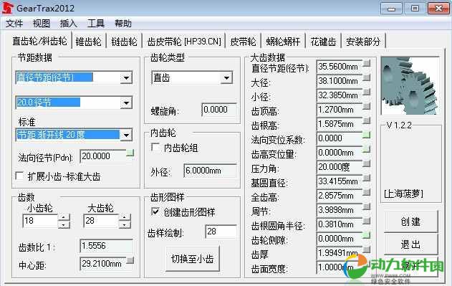Viewport: 452px width, 286px height.
Task: Click the 切换至小齿 button
Action: click(192, 259)
